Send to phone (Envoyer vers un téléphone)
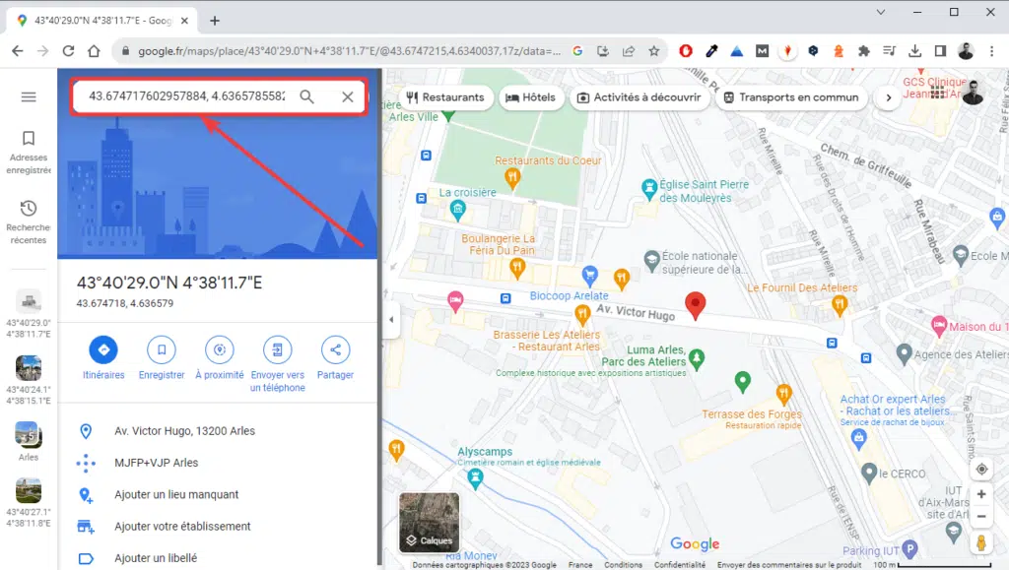This screenshot has height=570, width=1009. [277, 363]
